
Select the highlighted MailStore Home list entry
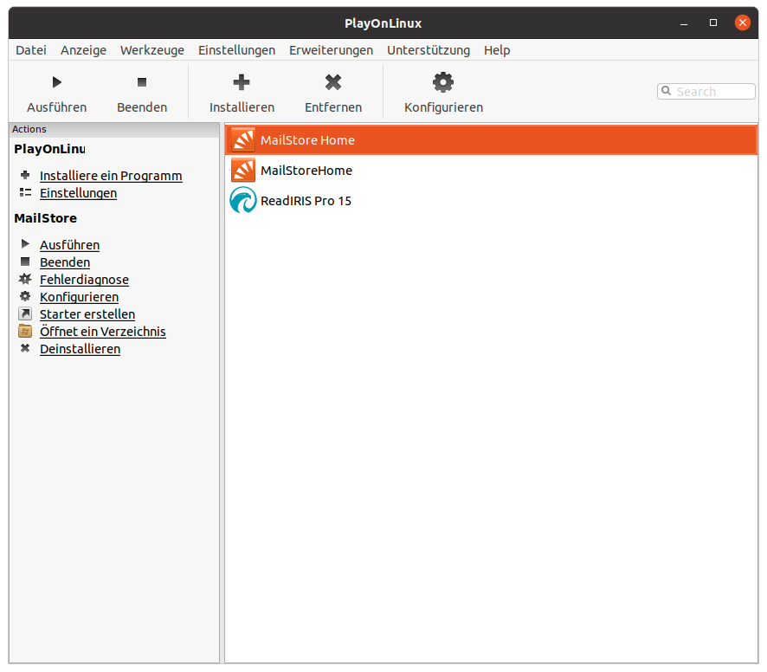click(x=490, y=140)
